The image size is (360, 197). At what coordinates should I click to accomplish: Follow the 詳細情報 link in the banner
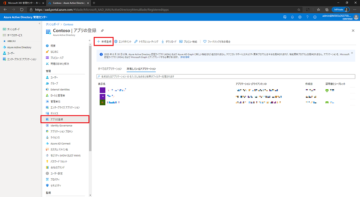coord(185,57)
